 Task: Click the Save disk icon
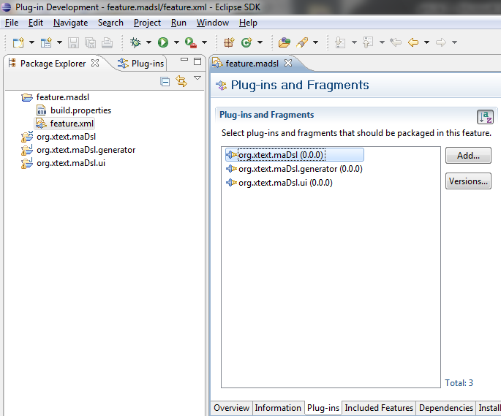click(74, 42)
